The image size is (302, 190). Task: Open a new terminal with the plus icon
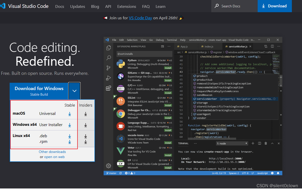point(253,143)
